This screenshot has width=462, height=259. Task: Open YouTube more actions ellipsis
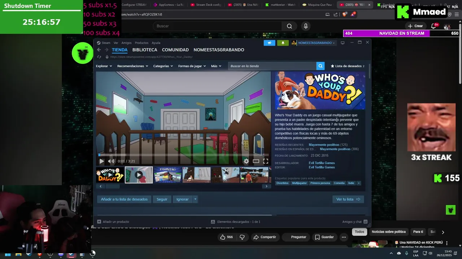point(344,237)
